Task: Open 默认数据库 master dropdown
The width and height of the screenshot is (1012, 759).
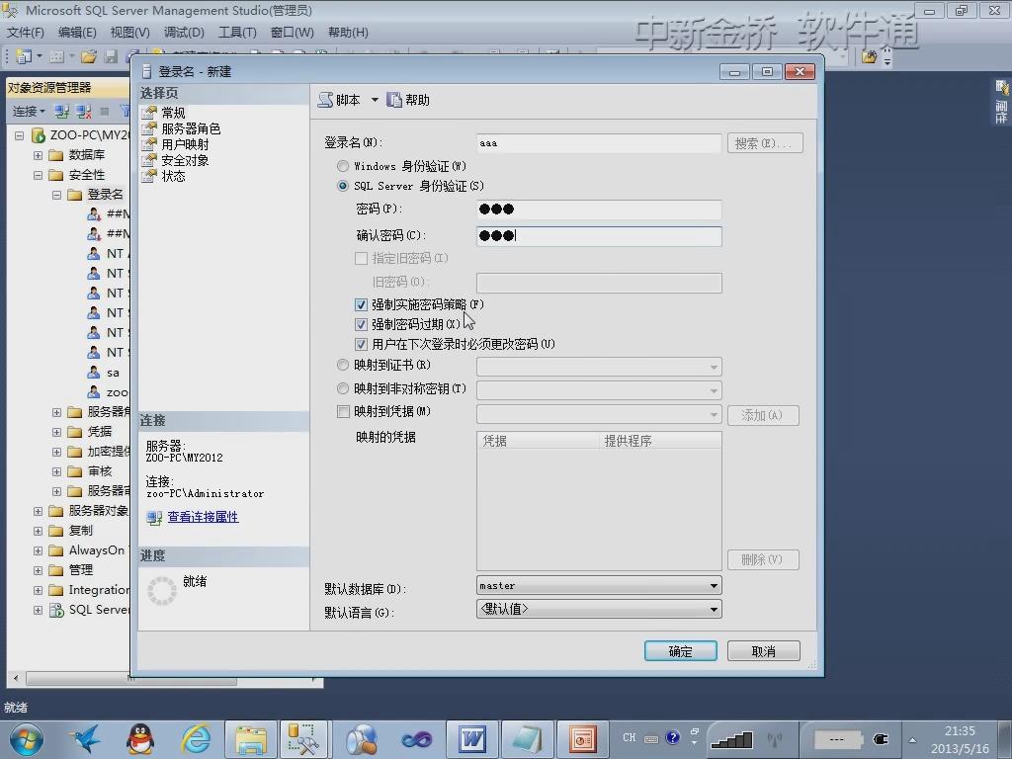Action: pos(599,586)
